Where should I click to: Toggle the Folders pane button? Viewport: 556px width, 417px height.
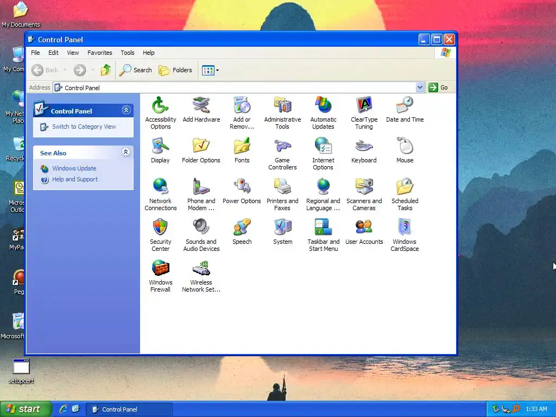pyautogui.click(x=175, y=70)
